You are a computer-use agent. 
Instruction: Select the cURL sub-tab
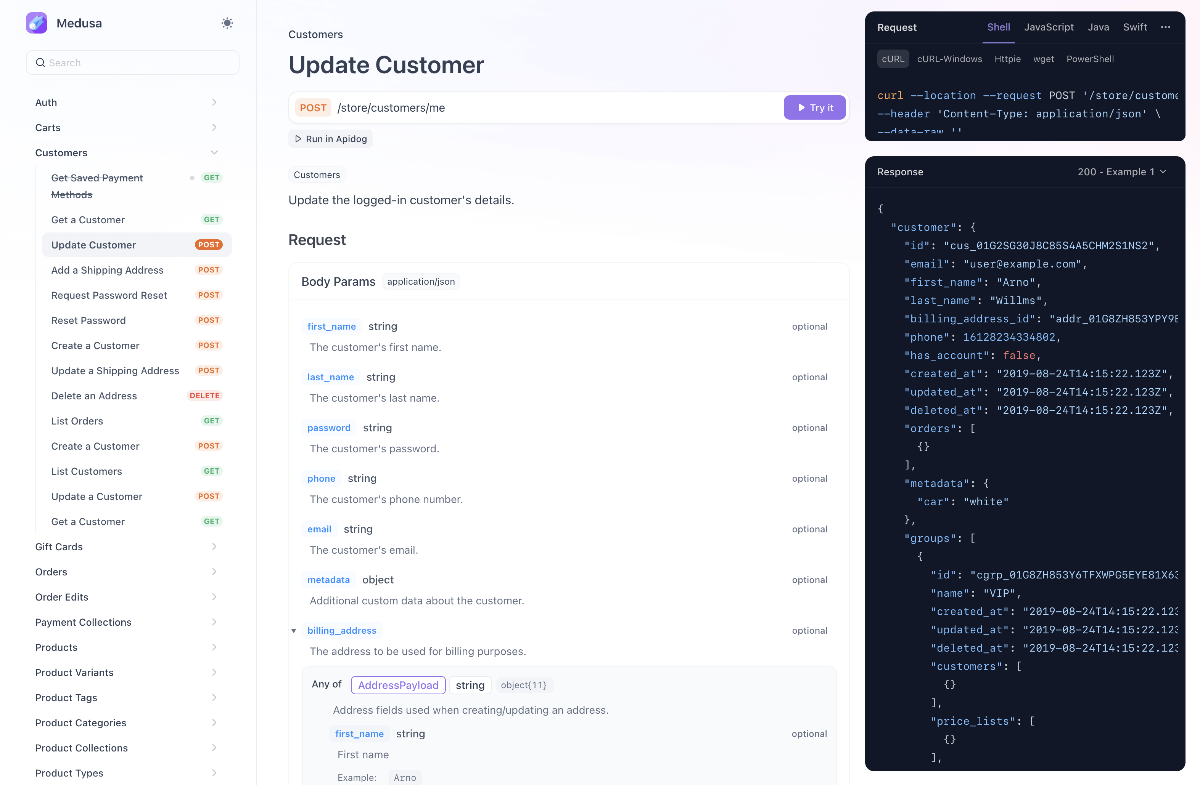click(x=893, y=59)
